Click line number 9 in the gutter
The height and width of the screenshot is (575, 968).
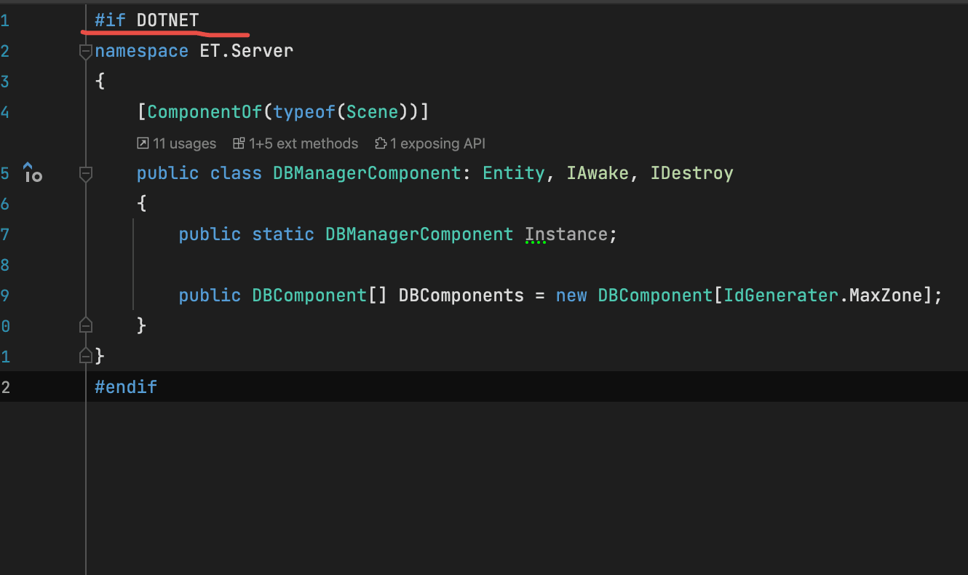tap(5, 296)
